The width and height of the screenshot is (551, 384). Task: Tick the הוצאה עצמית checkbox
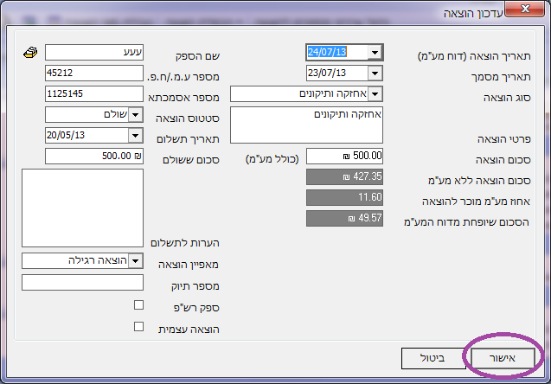click(x=138, y=326)
